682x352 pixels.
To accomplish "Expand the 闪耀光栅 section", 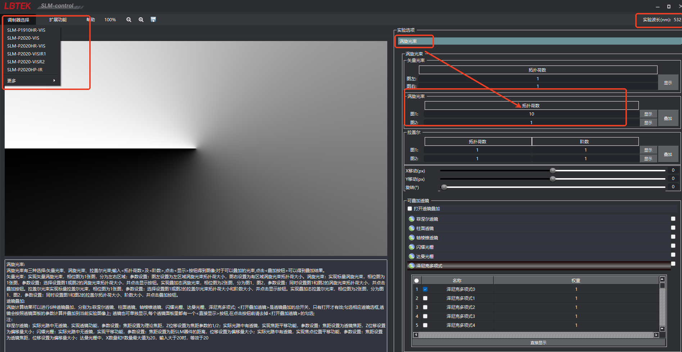I will (539, 247).
